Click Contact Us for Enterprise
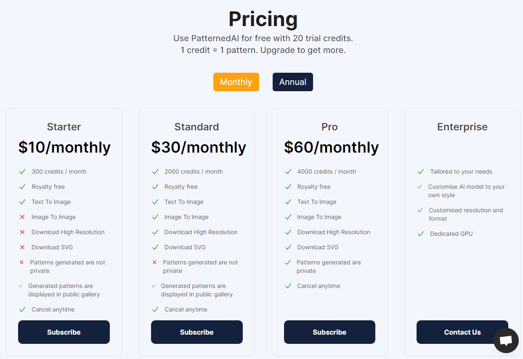Image resolution: width=523 pixels, height=359 pixels. [462, 332]
